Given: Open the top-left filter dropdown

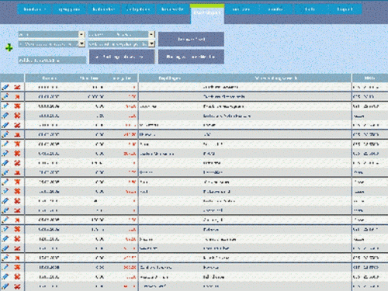Looking at the screenshot, I should coord(51,34).
